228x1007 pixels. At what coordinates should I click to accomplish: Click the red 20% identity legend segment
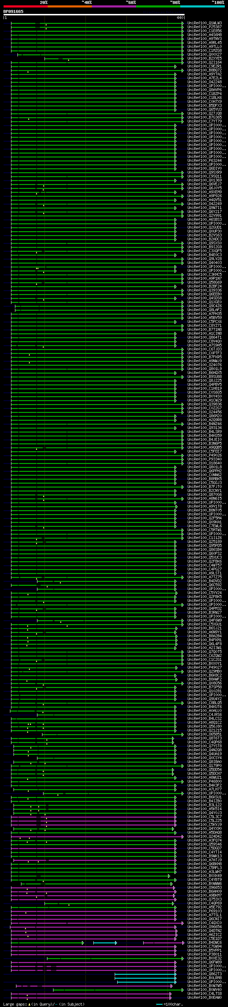pyautogui.click(x=25, y=6)
